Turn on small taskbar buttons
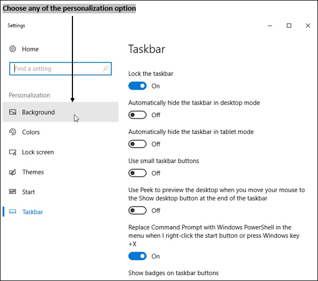This screenshot has height=281, width=318. point(137,173)
